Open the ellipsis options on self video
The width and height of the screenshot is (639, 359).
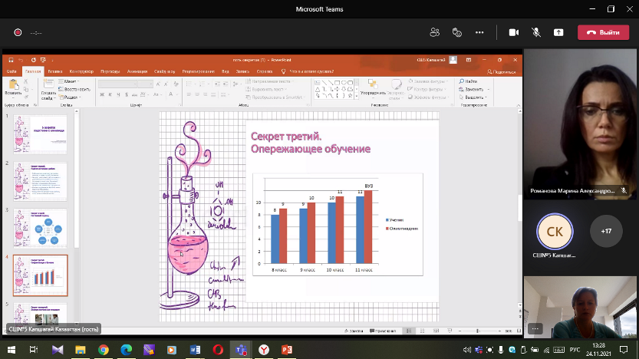(535, 328)
